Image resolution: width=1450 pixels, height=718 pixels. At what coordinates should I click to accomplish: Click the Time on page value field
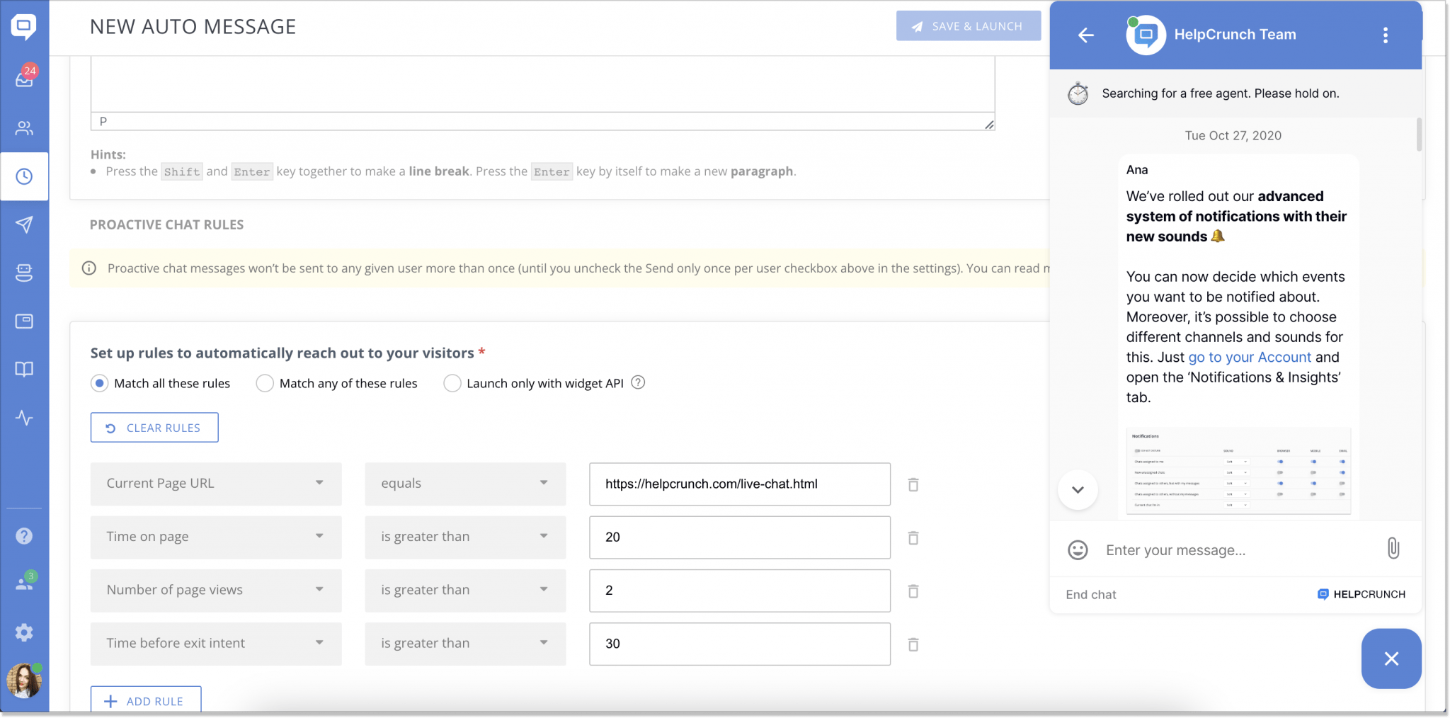[x=739, y=537]
